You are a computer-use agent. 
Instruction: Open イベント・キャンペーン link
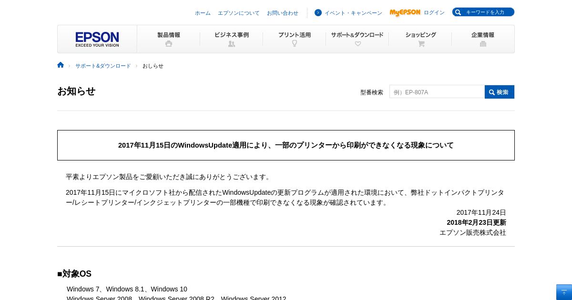(x=353, y=13)
